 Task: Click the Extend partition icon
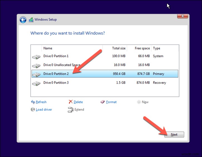pyautogui.click(x=70, y=110)
